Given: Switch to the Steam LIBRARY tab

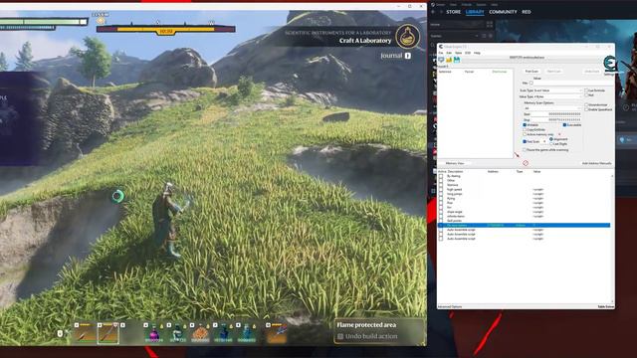Looking at the screenshot, I should coord(475,12).
